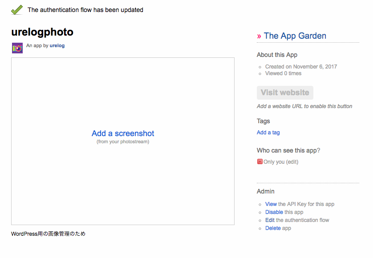The height and width of the screenshot is (258, 373).
Task: Edit the authentication flow link
Action: [270, 220]
